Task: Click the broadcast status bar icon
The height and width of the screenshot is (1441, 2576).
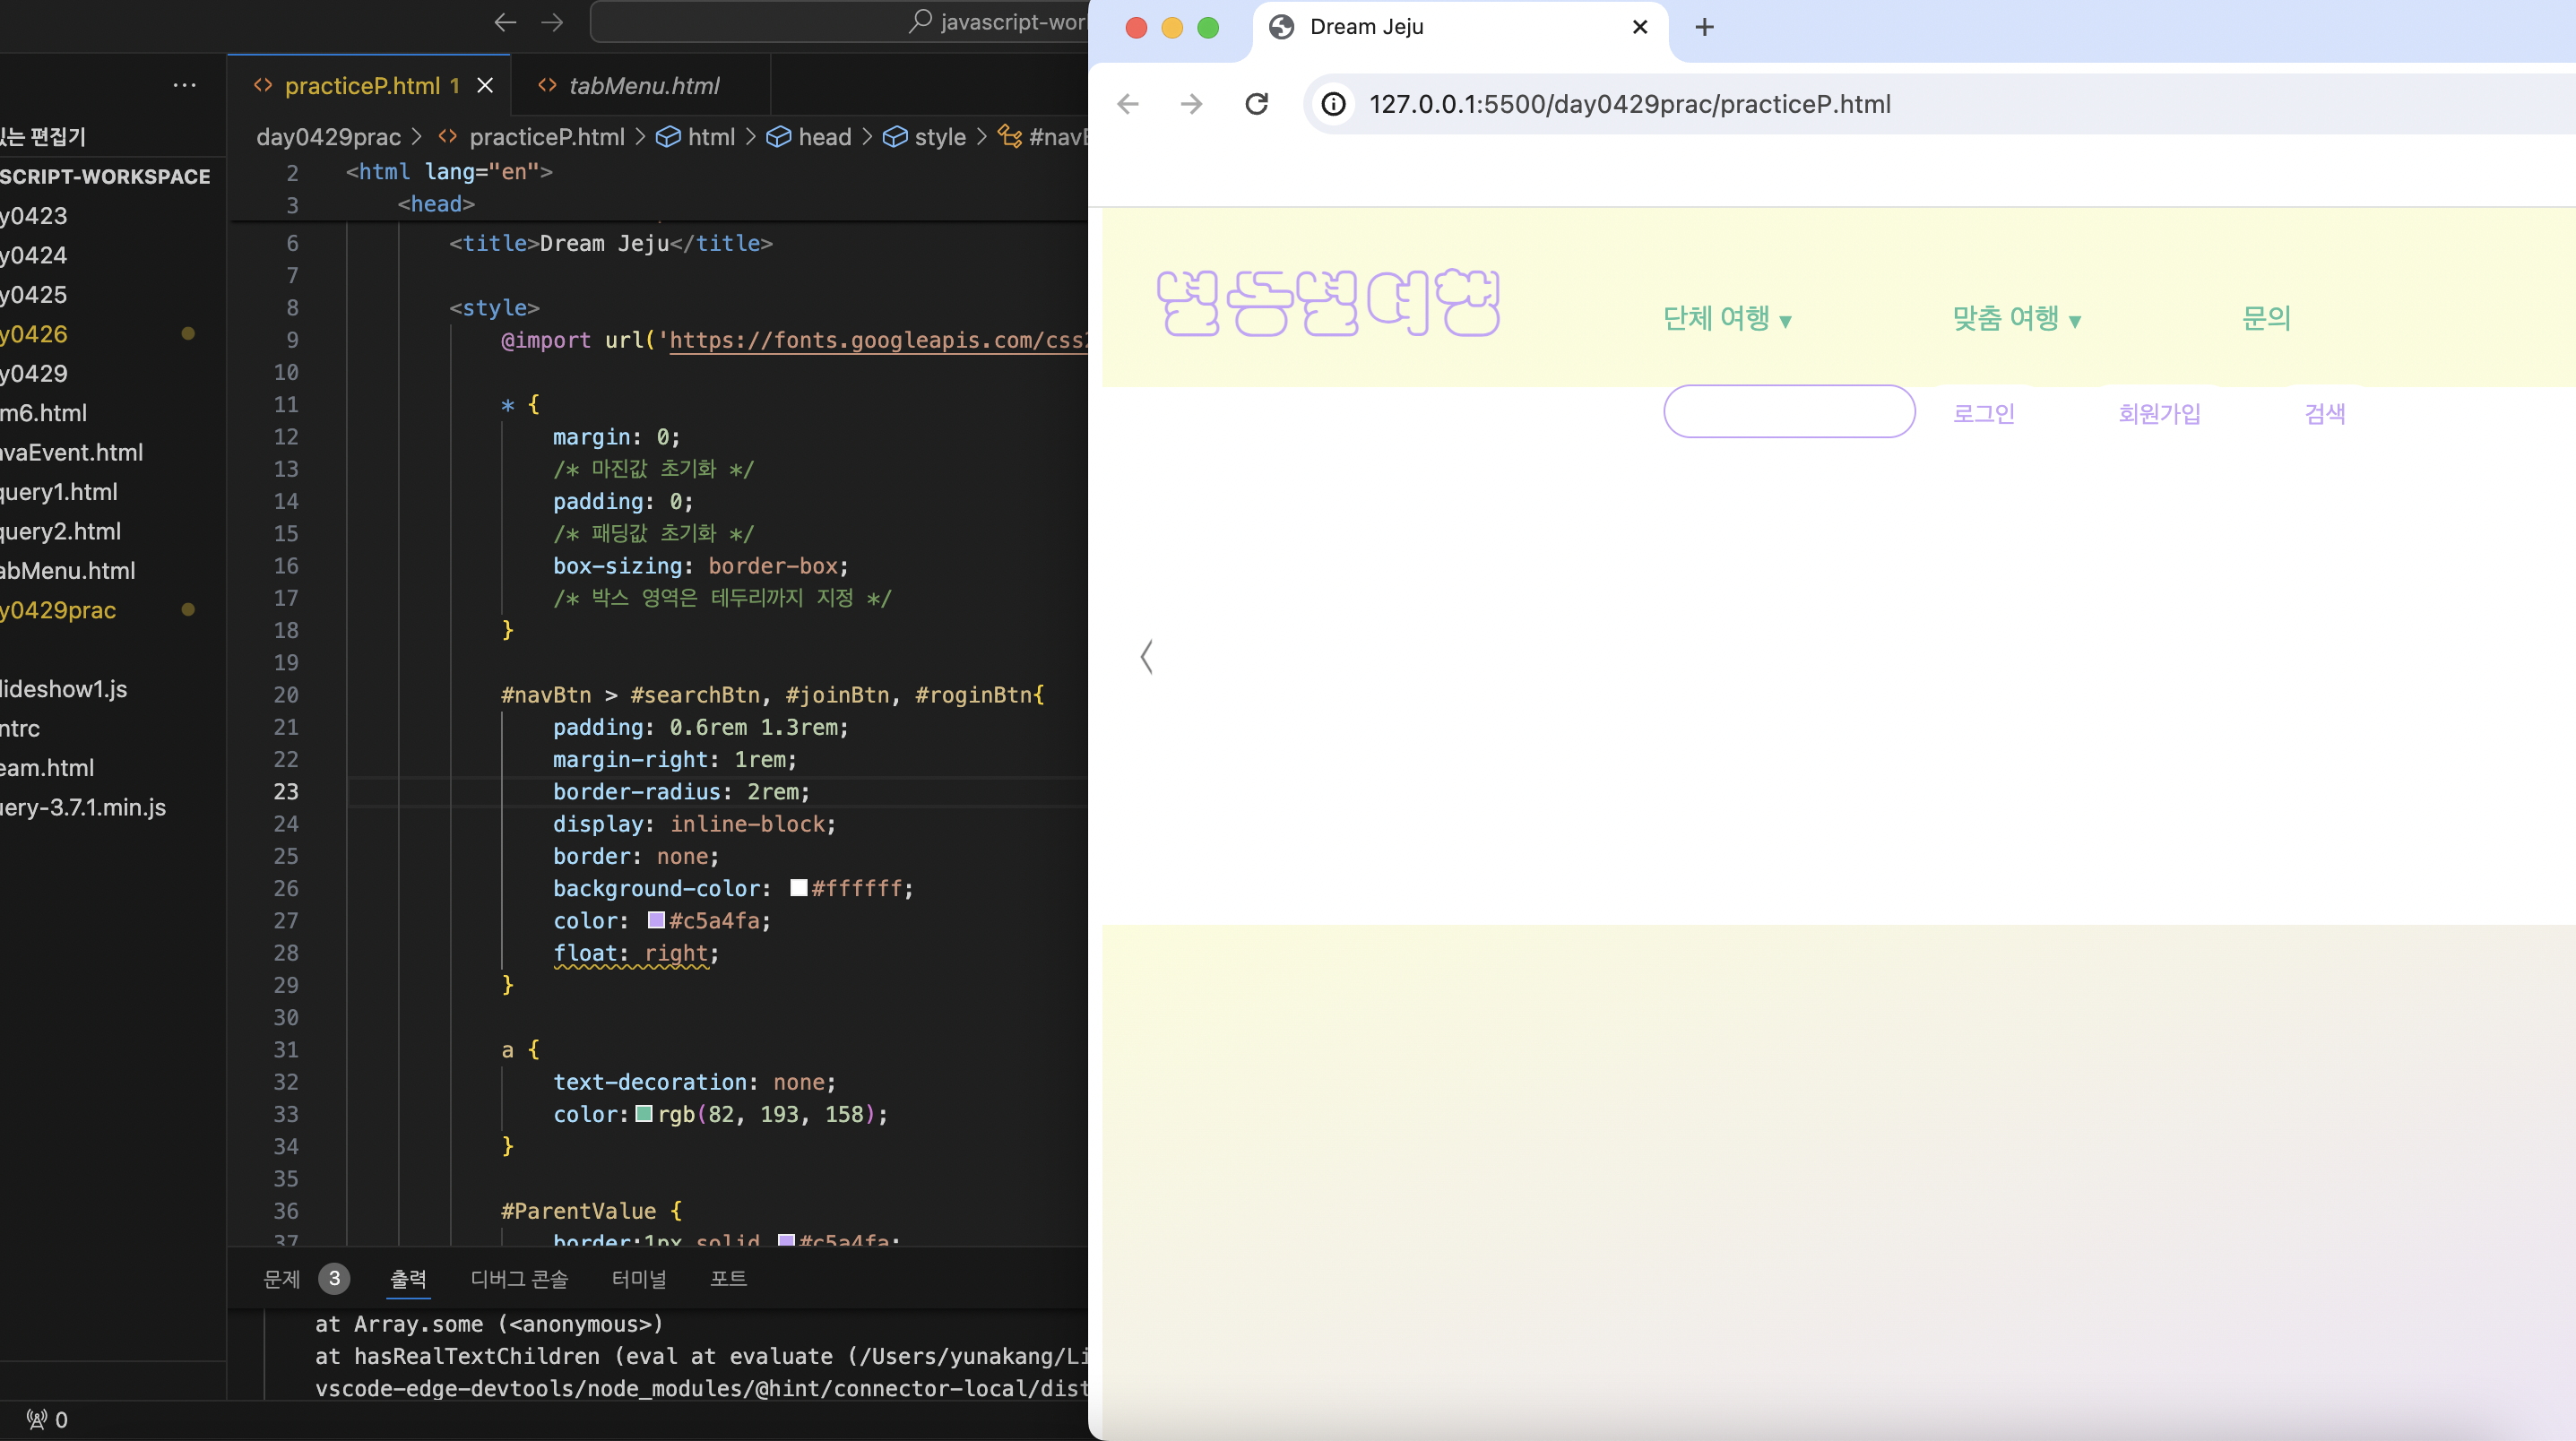Action: tap(37, 1419)
